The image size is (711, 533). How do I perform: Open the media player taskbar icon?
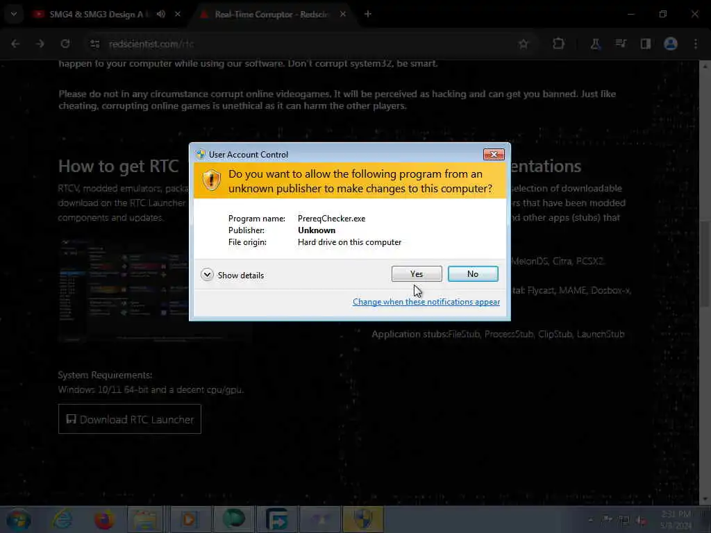click(x=189, y=519)
